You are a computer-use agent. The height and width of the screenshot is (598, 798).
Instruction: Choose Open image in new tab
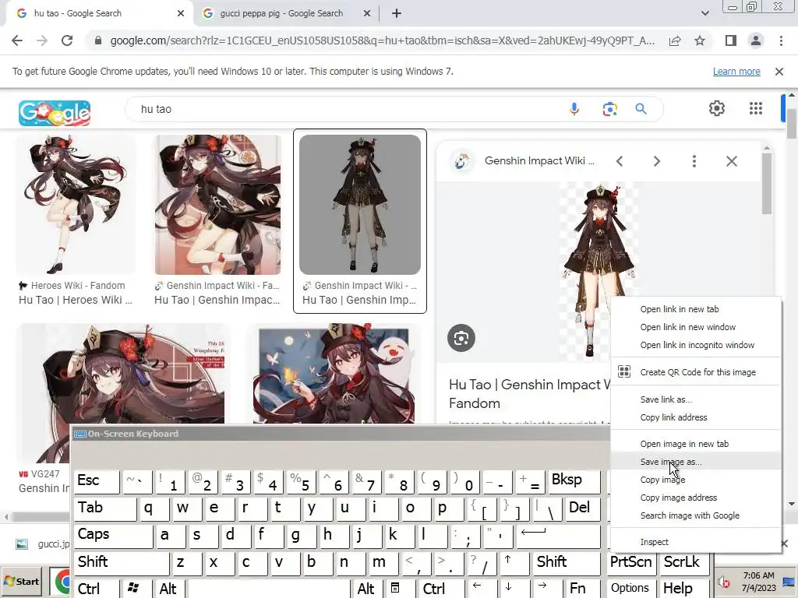coord(684,444)
